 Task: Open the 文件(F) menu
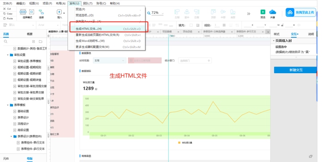(x=8, y=3)
